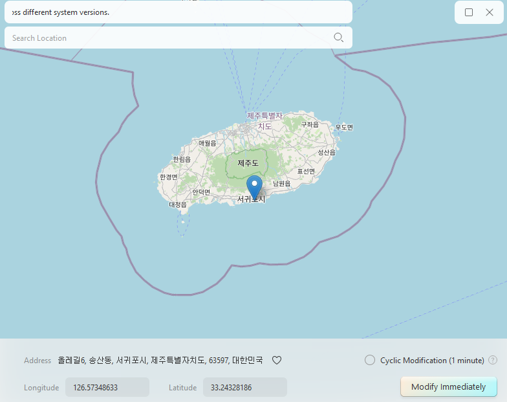Open help icon next to Cyclic Modification

(x=493, y=360)
